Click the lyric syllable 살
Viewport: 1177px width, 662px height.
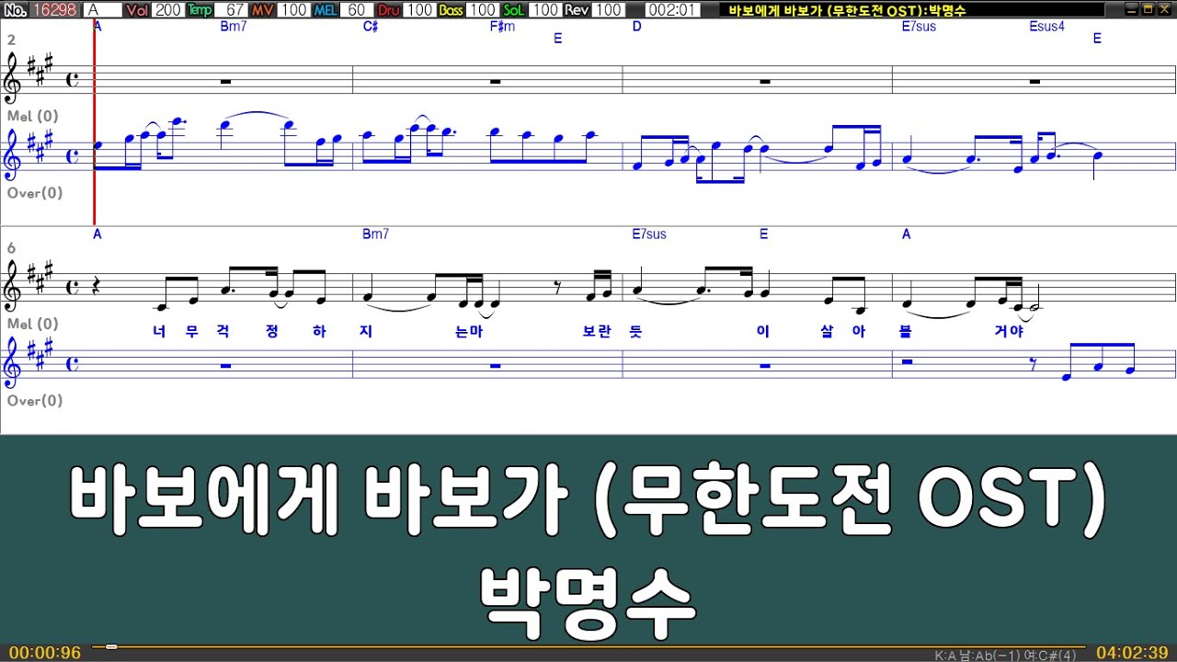(x=827, y=331)
